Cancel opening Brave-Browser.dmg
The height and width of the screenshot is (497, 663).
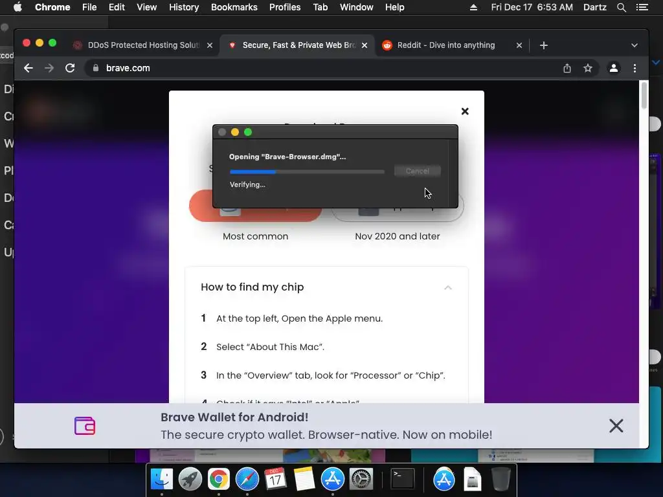pos(418,171)
